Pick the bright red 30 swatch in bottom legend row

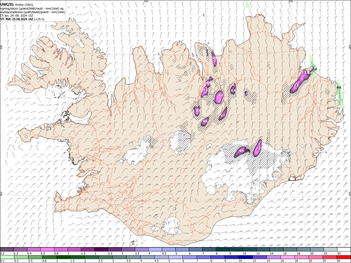pos(344,257)
